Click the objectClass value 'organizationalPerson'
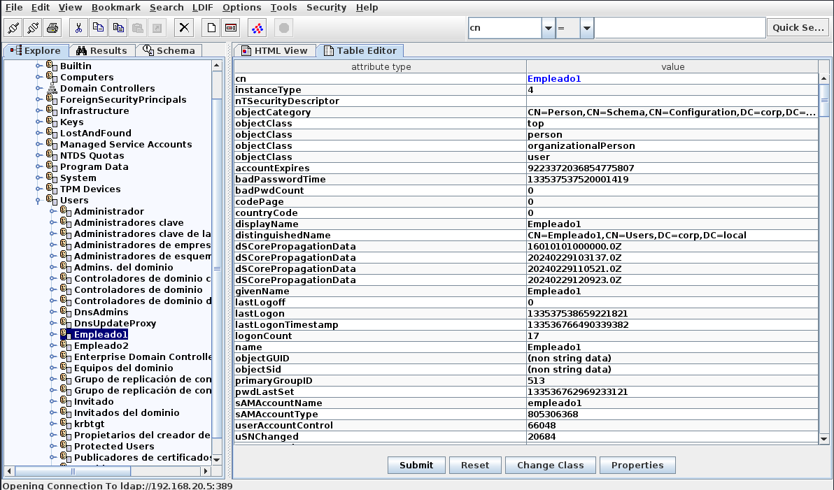This screenshot has width=834, height=490. 672,145
